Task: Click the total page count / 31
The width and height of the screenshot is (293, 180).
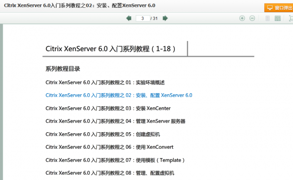Action: pos(154,19)
